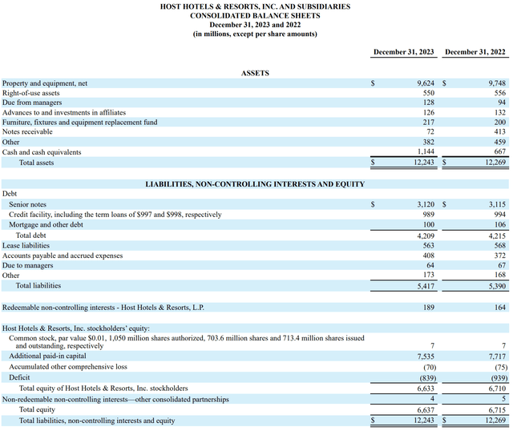
Task: Select 'Accounts payable and accrued expenses' label
Action: point(63,256)
